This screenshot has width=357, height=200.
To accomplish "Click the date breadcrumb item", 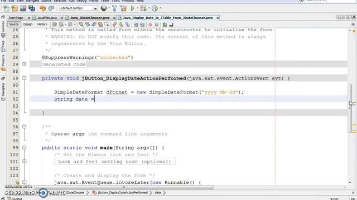I will click(158, 193).
